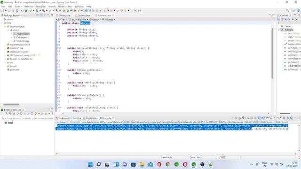Screen dimensions: 301x169
Task: Click the green Run toolbar icon
Action: click(x=37, y=11)
